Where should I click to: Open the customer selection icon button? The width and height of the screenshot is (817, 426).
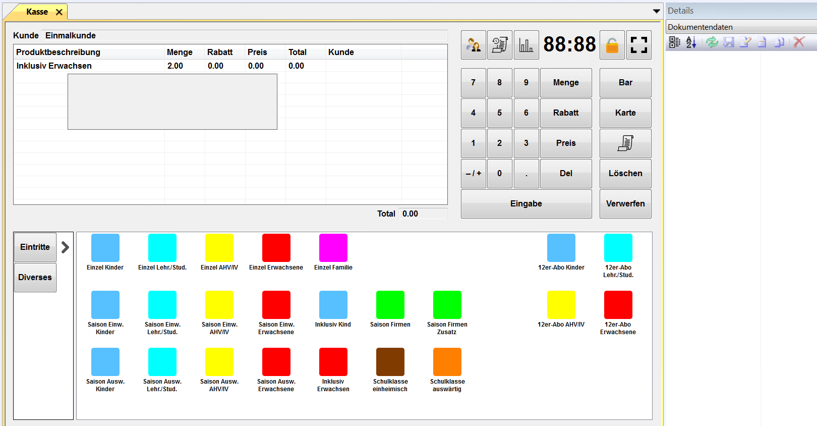point(473,45)
